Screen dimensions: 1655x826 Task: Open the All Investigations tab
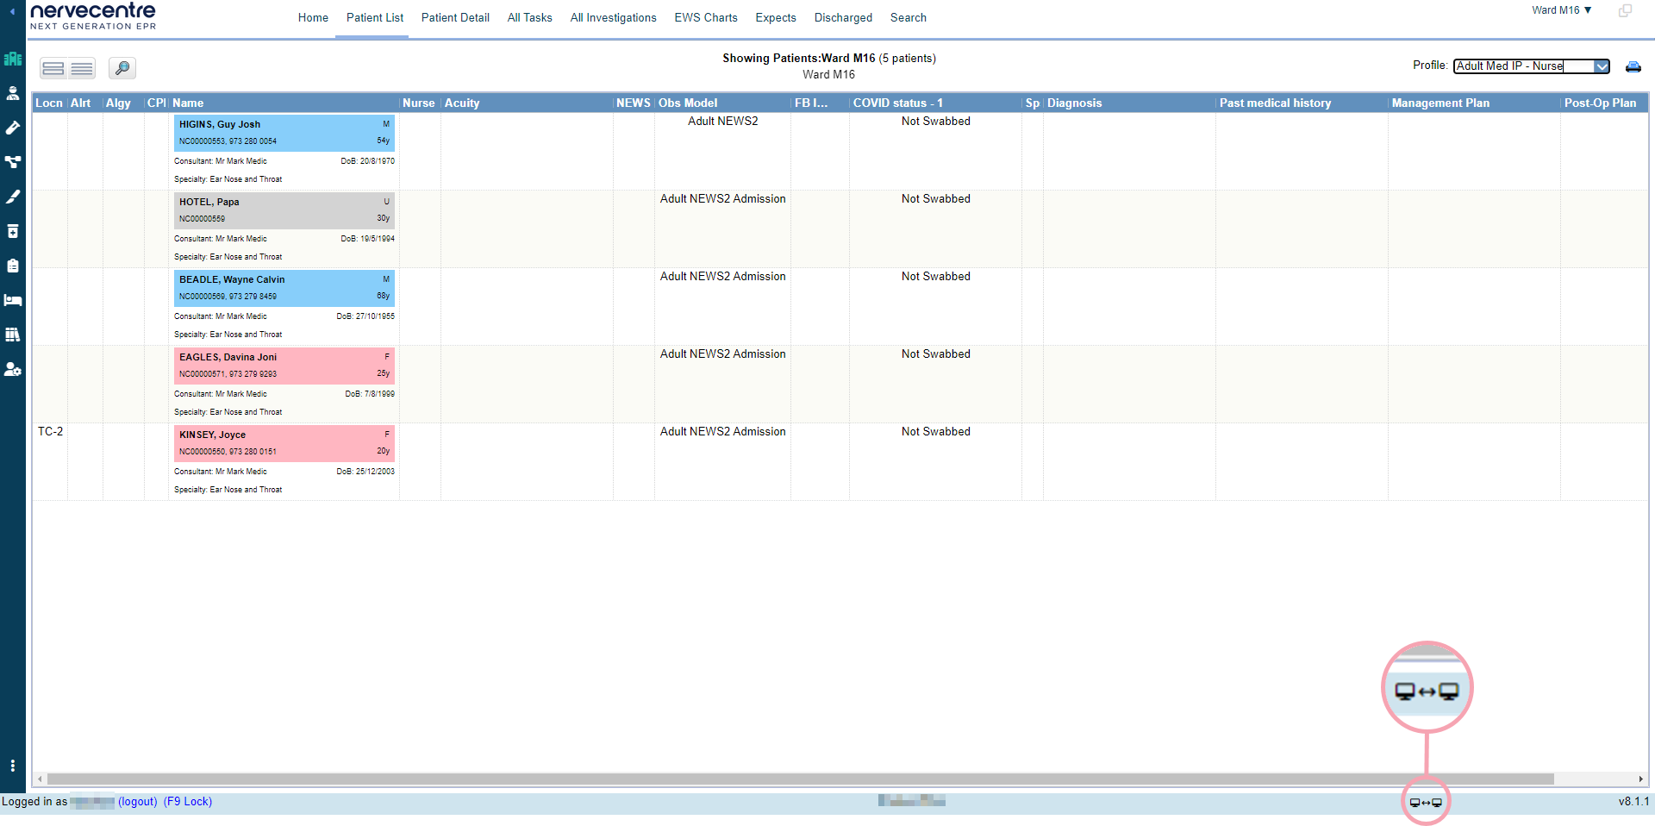point(613,17)
